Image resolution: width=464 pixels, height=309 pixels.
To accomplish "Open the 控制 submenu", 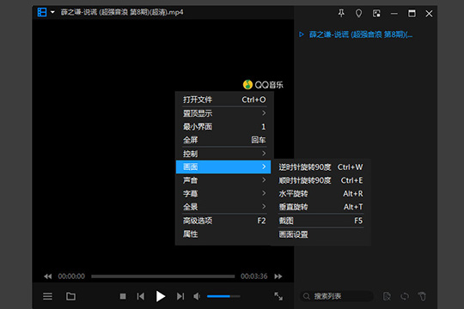I will (x=223, y=154).
